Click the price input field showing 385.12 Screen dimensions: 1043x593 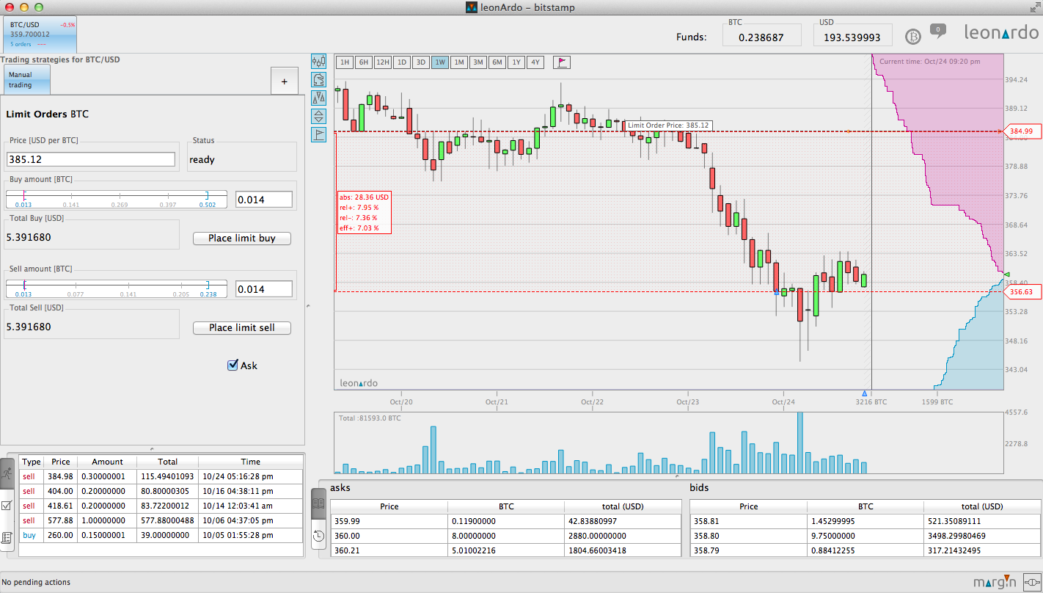click(91, 159)
